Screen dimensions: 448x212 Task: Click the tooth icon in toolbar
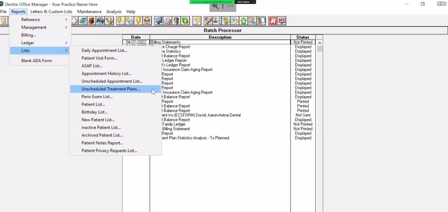tap(4, 21)
